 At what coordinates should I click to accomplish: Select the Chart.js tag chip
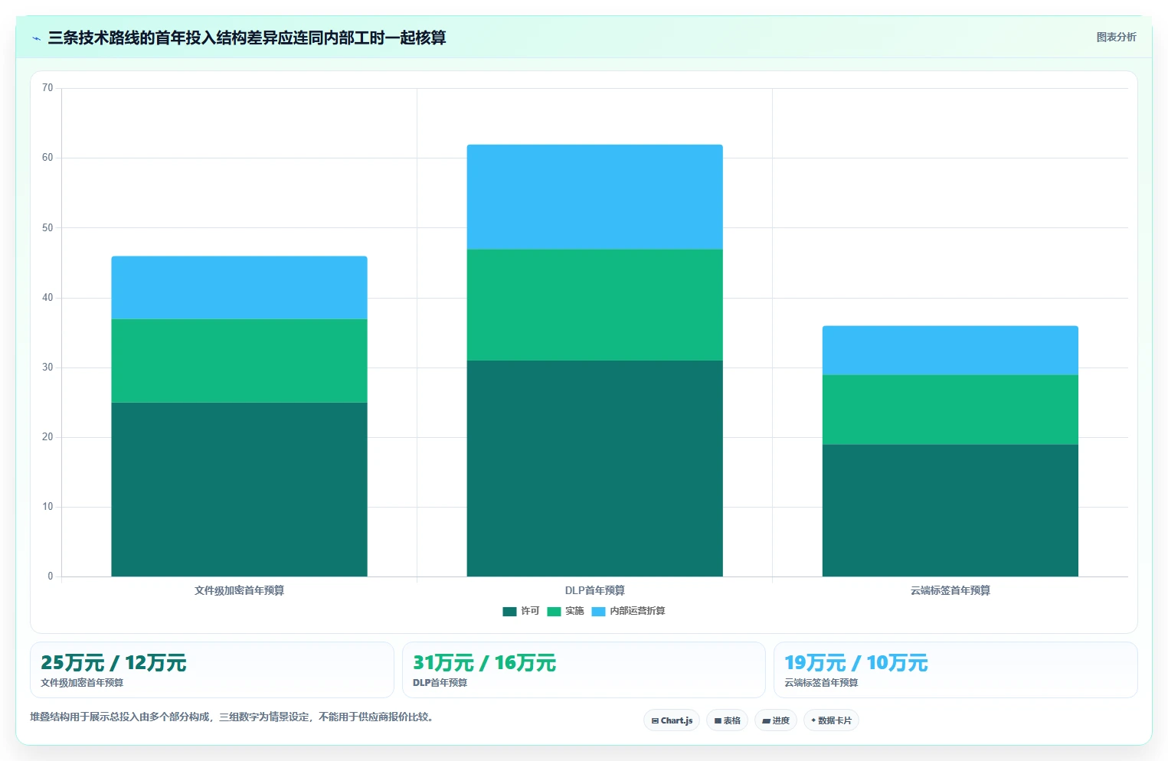click(672, 720)
